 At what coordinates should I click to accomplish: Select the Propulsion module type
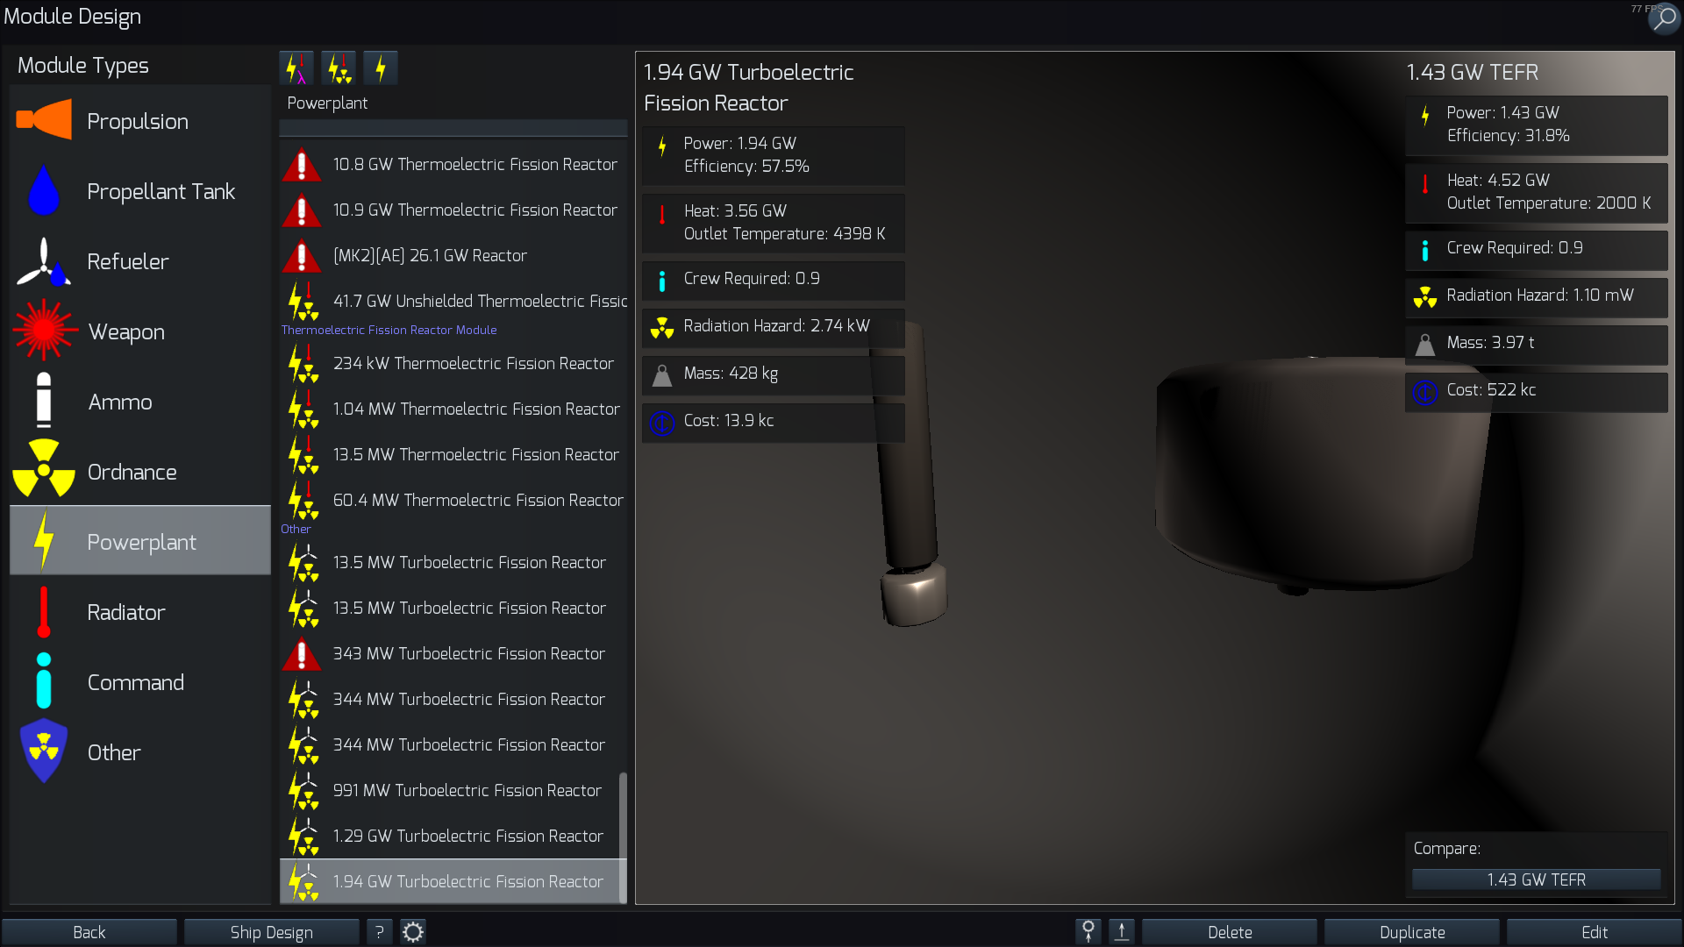pos(139,121)
